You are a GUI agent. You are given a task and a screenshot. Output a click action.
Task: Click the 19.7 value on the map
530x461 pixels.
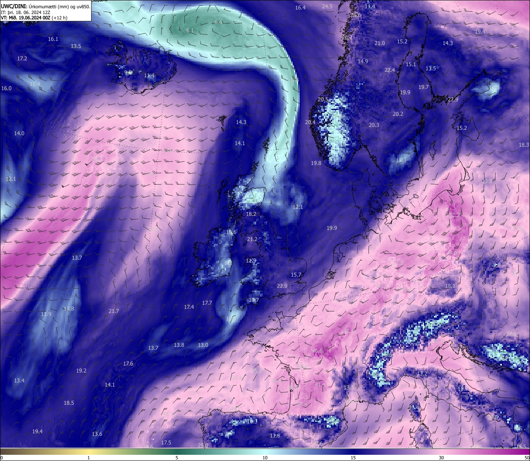coord(424,87)
